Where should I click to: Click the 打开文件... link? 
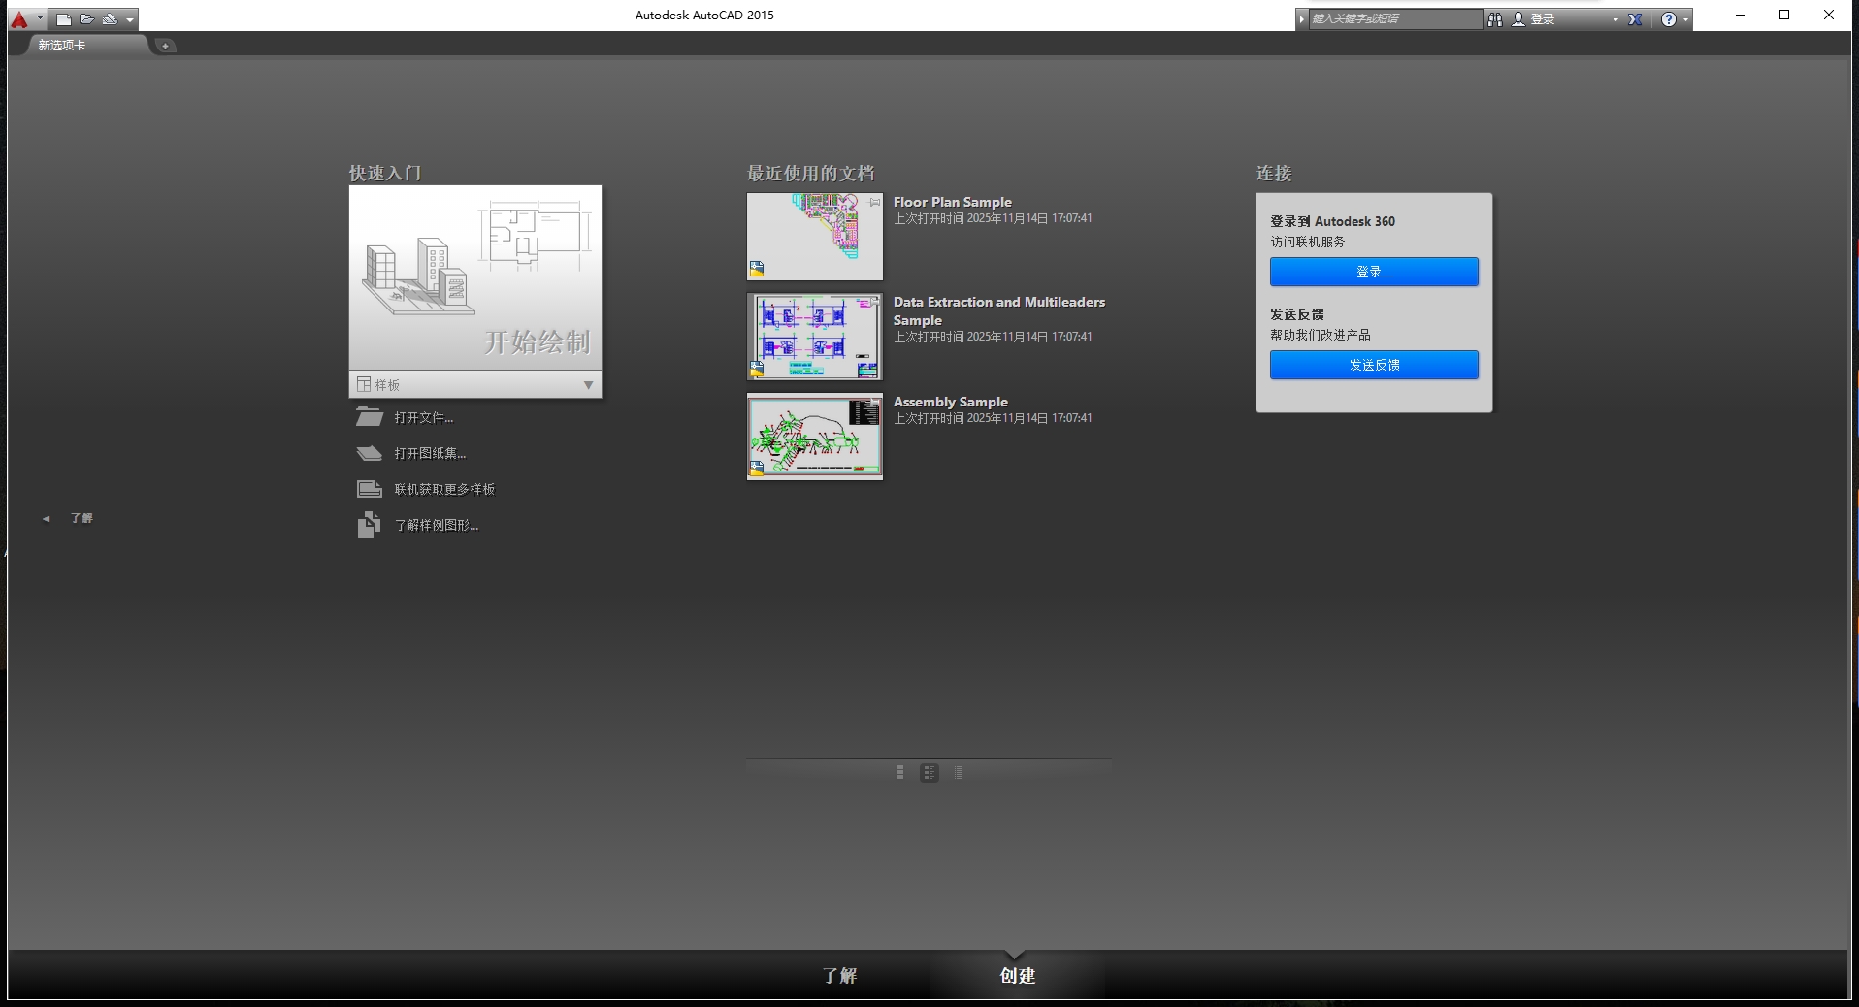point(423,418)
